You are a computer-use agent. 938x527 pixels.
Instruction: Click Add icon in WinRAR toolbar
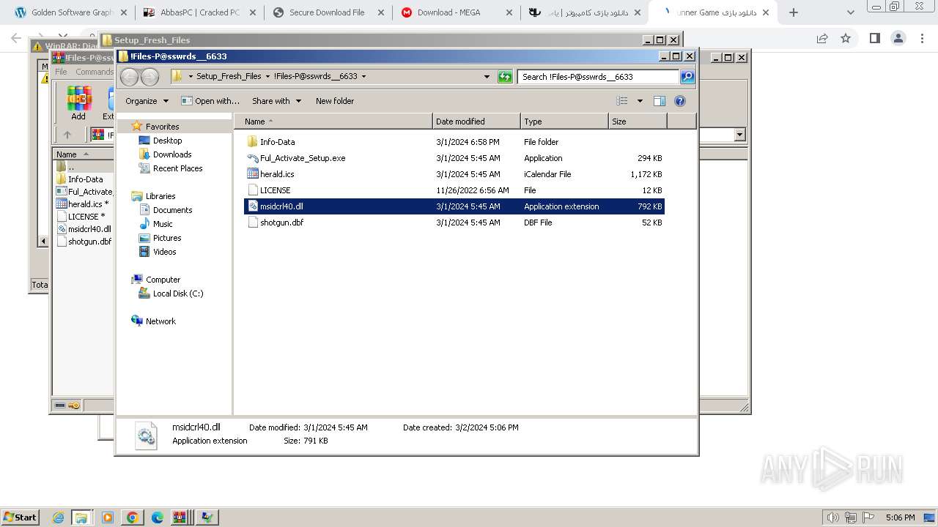(x=78, y=103)
